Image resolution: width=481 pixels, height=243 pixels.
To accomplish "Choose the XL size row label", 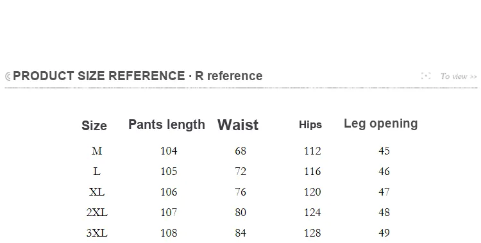I will pos(97,192).
